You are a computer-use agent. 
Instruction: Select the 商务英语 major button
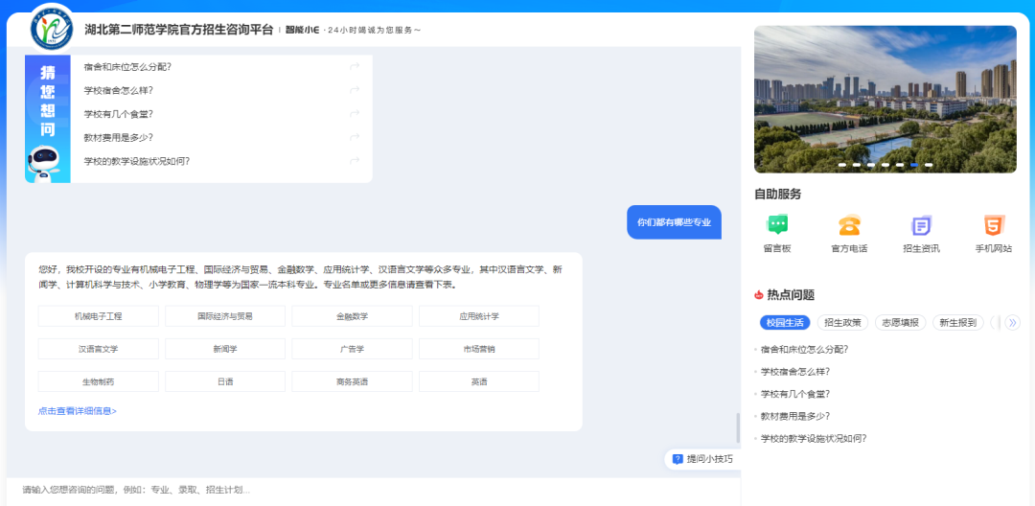[352, 381]
